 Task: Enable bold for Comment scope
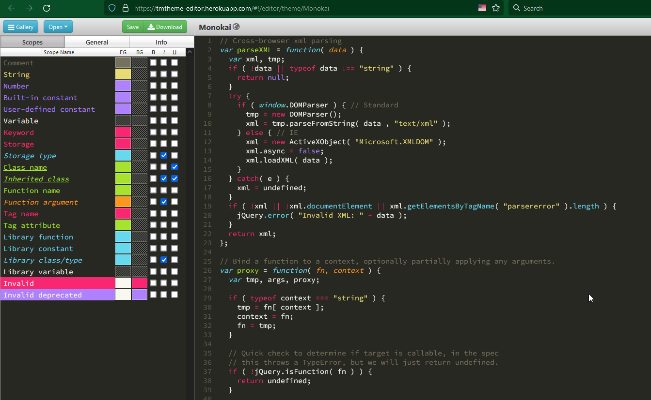tap(153, 62)
